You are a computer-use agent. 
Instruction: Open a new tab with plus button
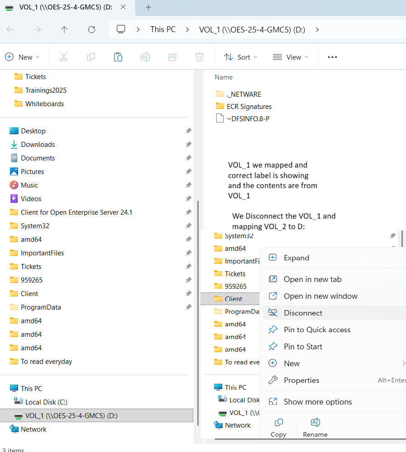148,7
